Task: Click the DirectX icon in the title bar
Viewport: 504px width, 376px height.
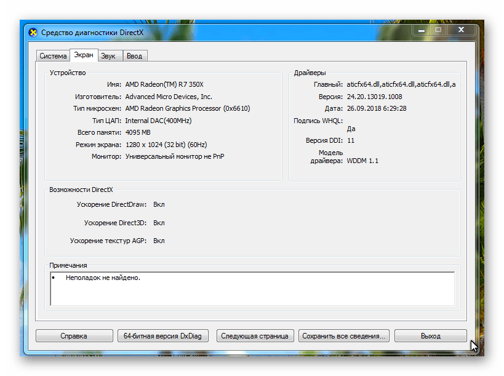Action: coord(33,33)
